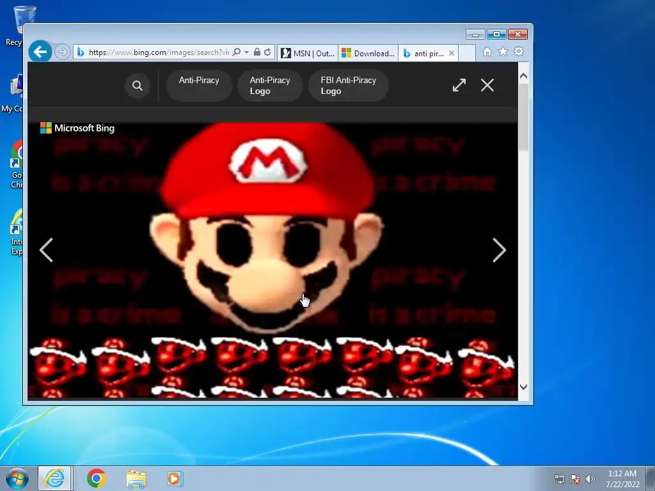Open a new tab with the blank tab button
The width and height of the screenshot is (655, 491).
pos(467,53)
